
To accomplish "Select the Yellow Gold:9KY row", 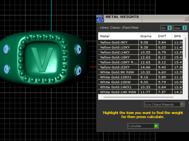I will [x=141, y=42].
